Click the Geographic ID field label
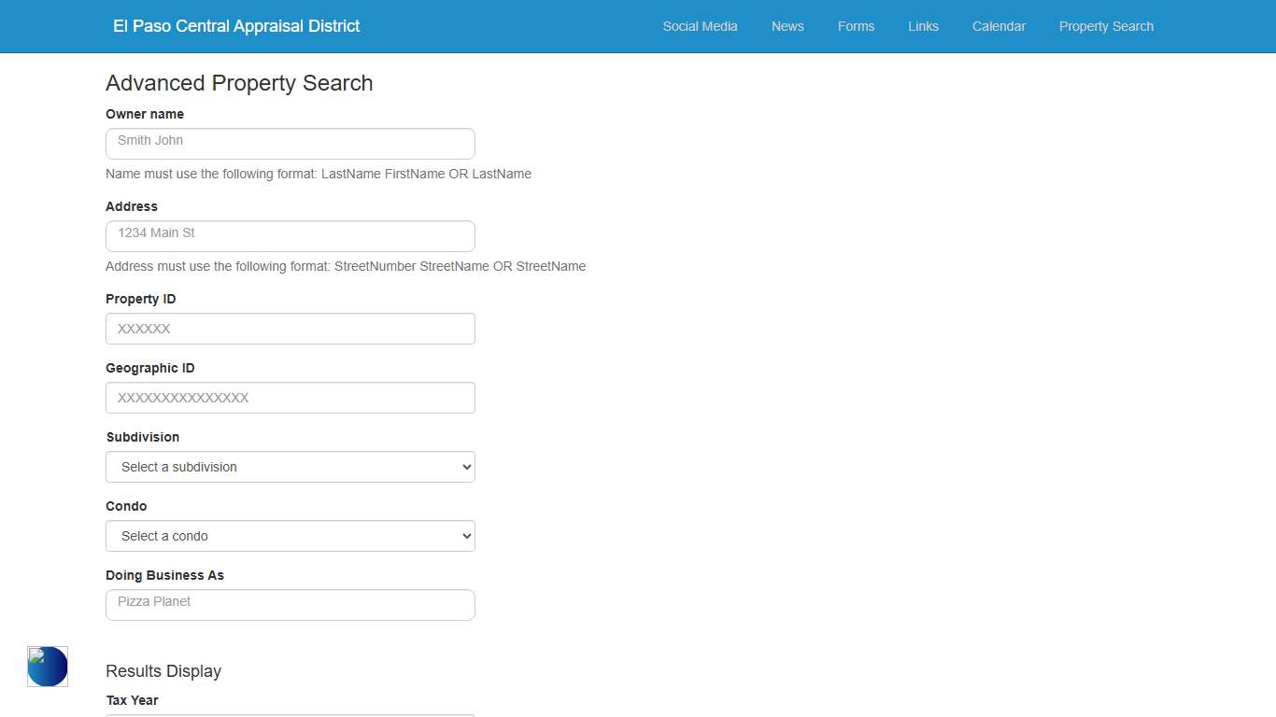The height and width of the screenshot is (717, 1276). (150, 368)
